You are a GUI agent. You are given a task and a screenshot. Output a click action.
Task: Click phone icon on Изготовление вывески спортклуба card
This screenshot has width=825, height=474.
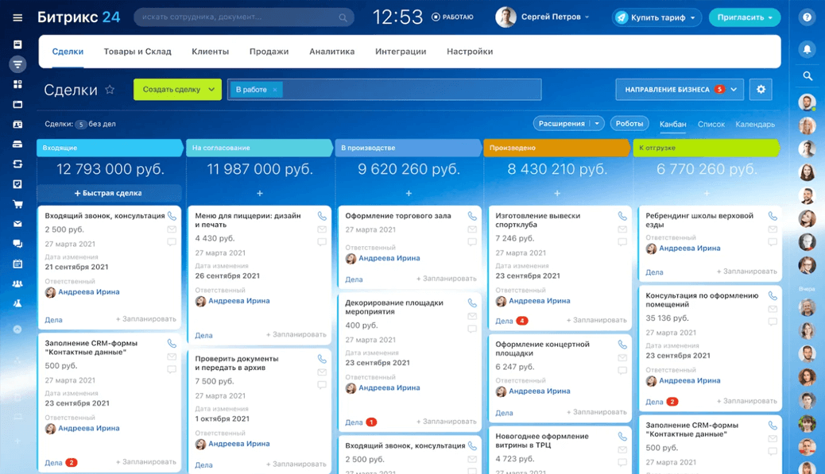(x=622, y=216)
